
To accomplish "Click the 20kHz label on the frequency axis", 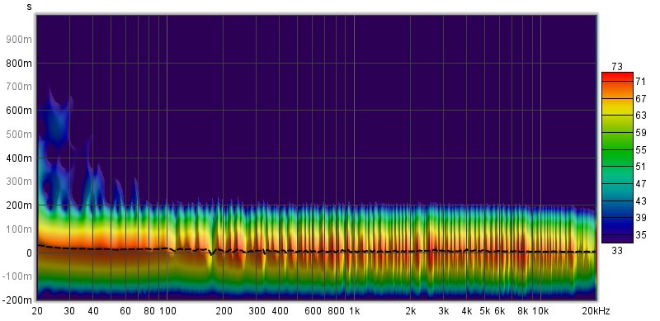I will tap(595, 312).
